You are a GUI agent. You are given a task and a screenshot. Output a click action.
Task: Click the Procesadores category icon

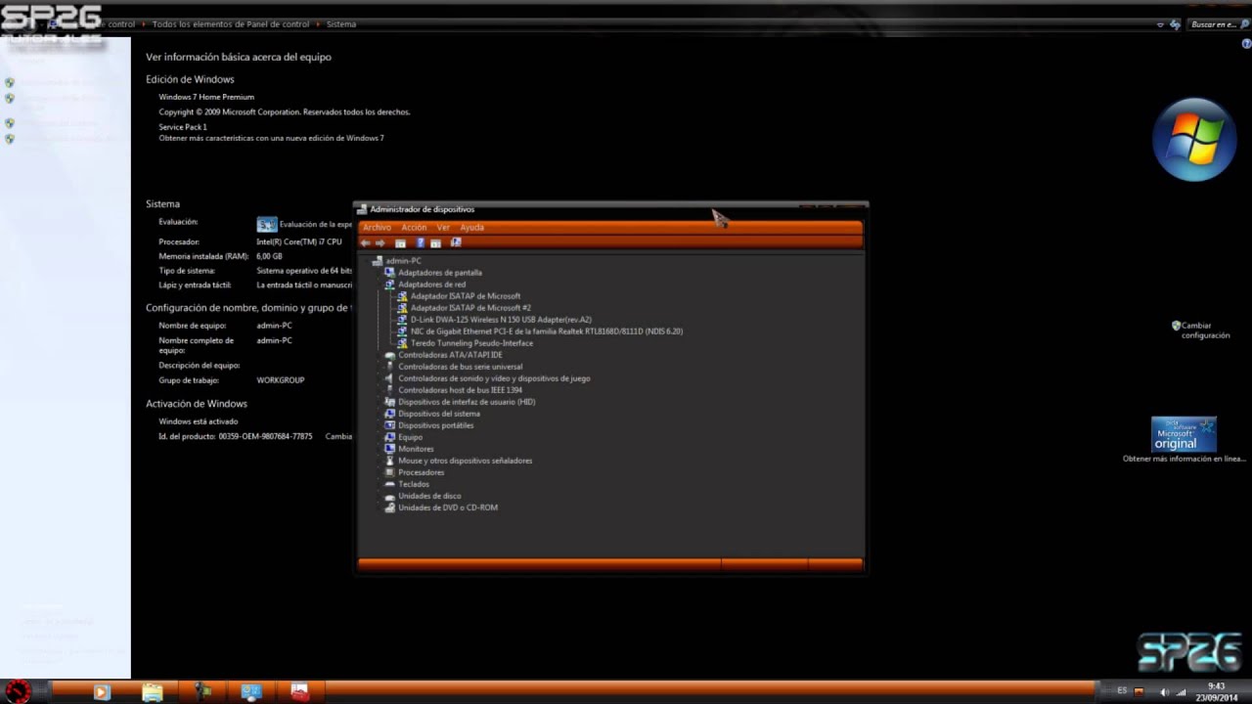(x=390, y=472)
